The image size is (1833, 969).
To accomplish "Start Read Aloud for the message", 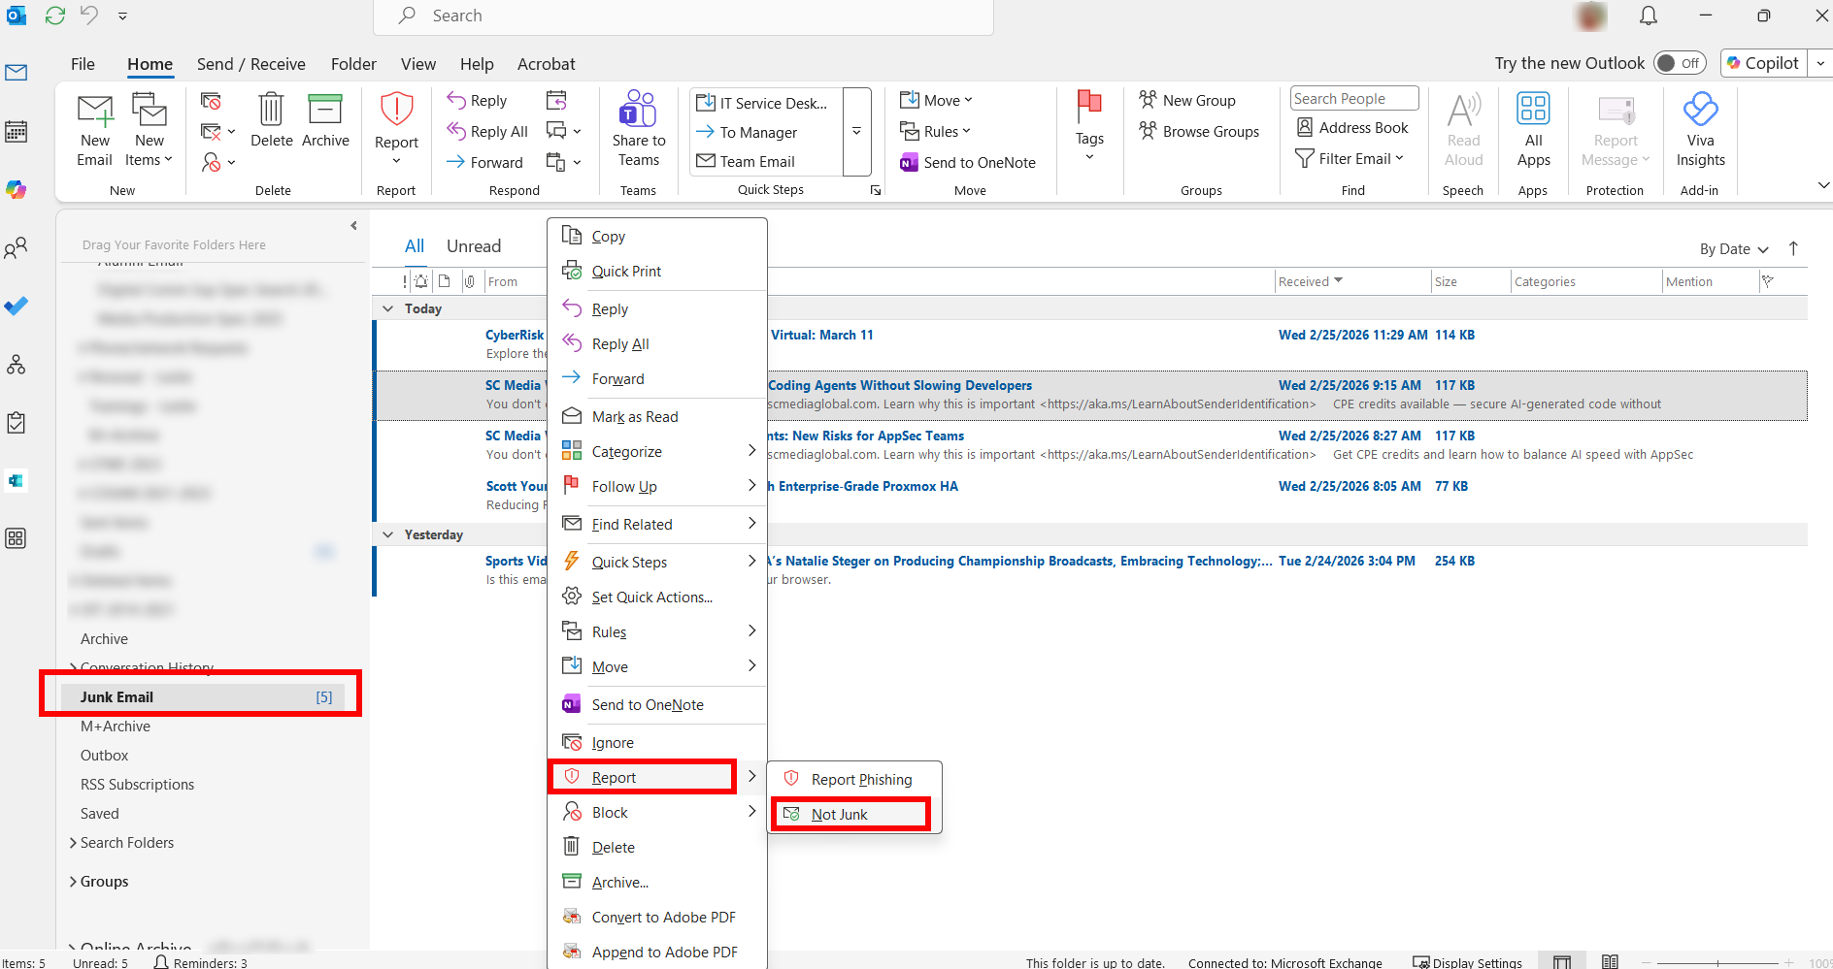I will 1463,127.
